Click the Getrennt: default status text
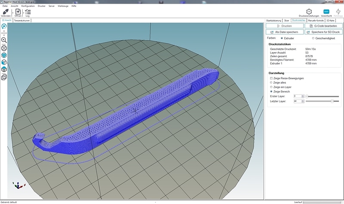This screenshot has width=344, height=204. click(x=9, y=202)
